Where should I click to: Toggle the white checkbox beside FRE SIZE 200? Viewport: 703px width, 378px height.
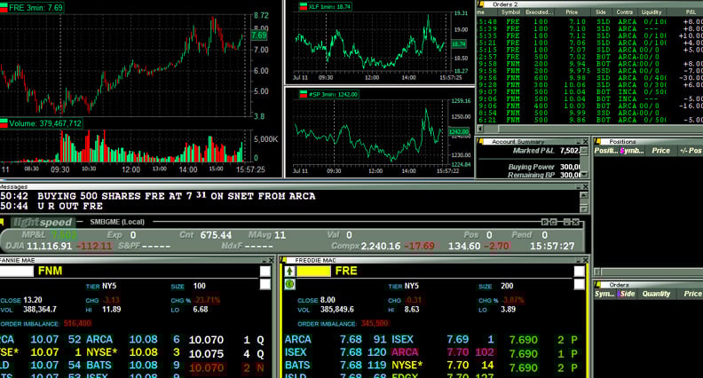(580, 285)
